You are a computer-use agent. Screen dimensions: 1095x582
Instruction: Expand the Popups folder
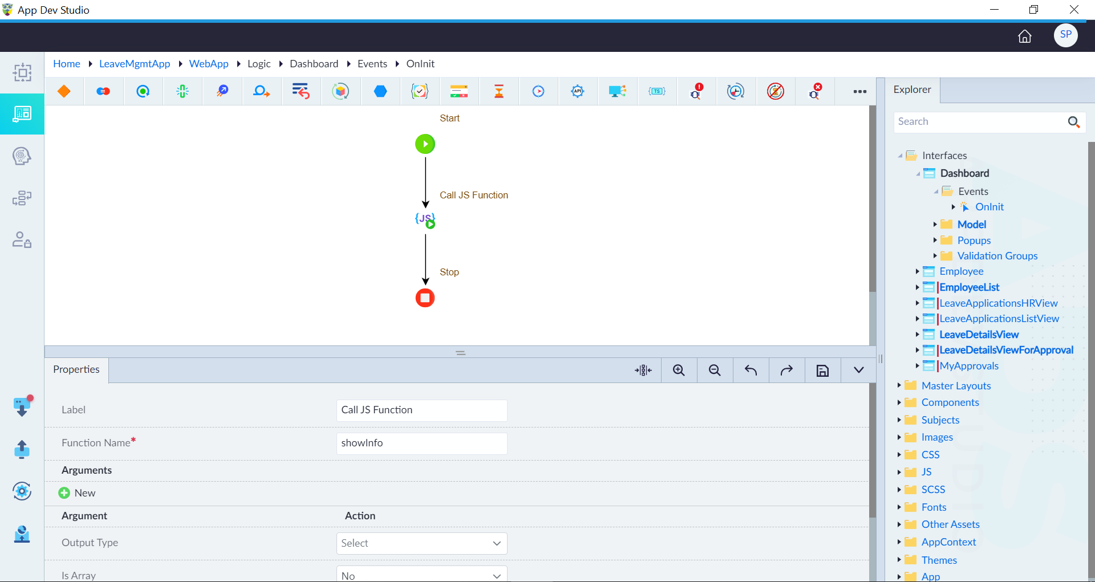(x=935, y=241)
